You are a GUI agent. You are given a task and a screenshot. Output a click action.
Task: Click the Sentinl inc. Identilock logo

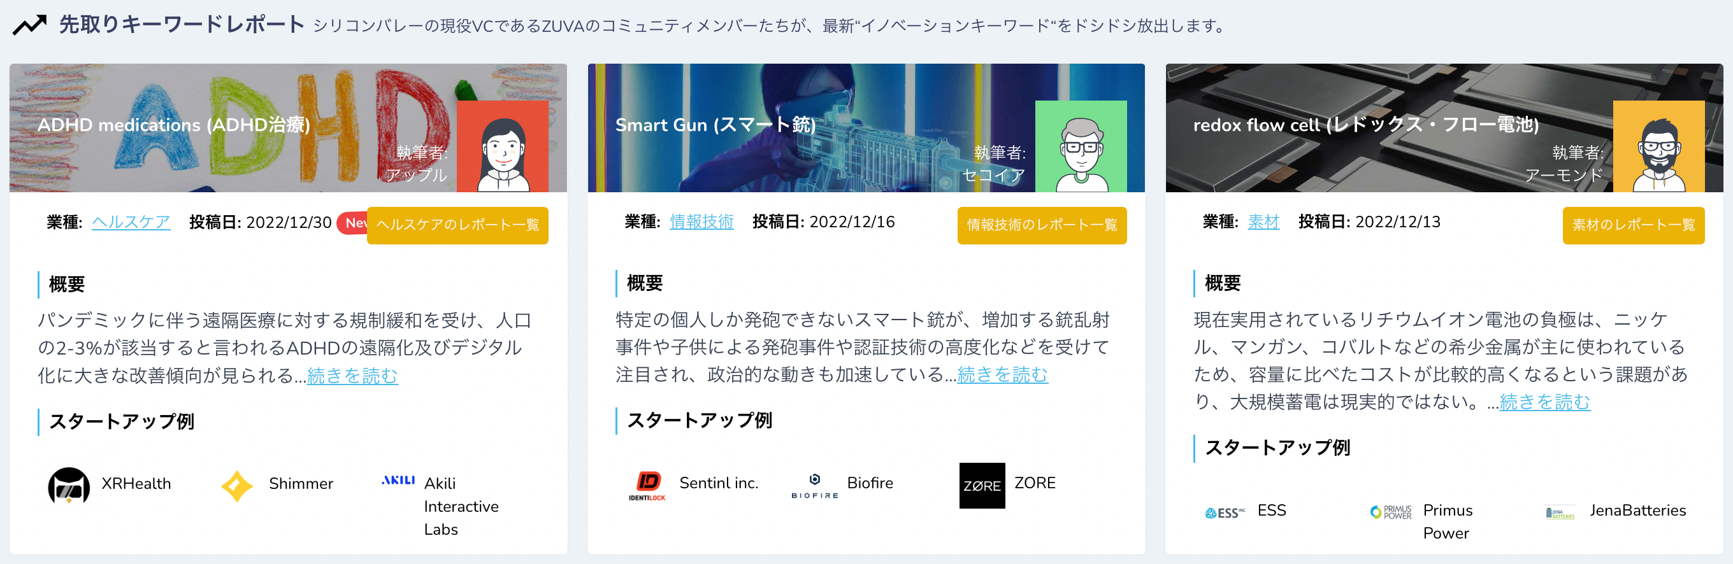pos(647,485)
